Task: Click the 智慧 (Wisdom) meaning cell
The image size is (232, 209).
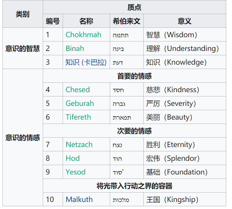Action: click(171, 35)
